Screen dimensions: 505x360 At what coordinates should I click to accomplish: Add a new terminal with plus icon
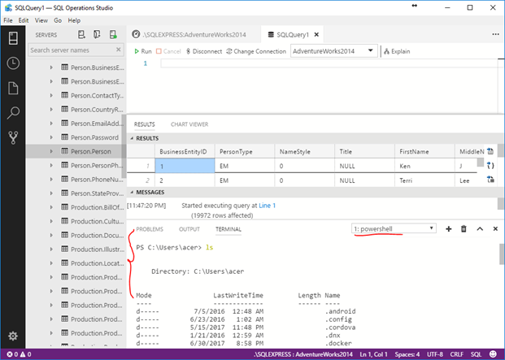point(448,228)
